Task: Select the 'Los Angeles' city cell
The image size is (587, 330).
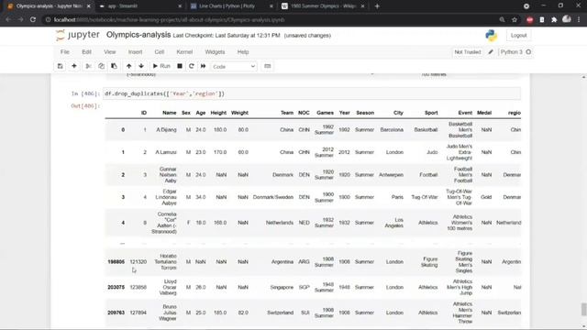Action: click(x=393, y=223)
